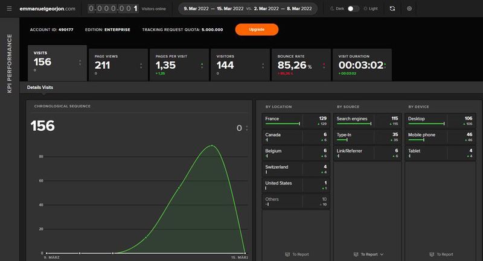Open the Visit Duration KPI tab
Image resolution: width=483 pixels, height=261 pixels.
tap(362, 64)
